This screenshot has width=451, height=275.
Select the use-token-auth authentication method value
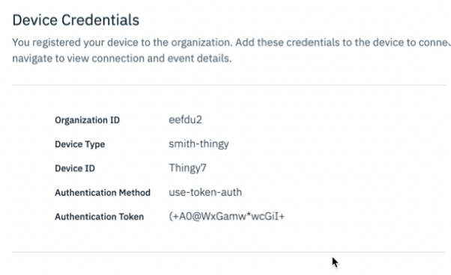click(x=205, y=192)
